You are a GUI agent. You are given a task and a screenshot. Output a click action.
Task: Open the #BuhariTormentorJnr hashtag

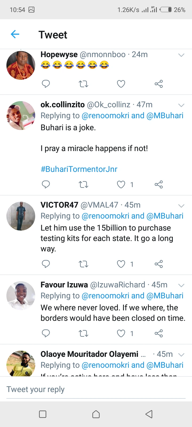coord(79,169)
